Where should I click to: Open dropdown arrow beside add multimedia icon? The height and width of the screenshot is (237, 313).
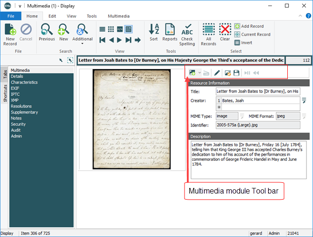click(199, 73)
